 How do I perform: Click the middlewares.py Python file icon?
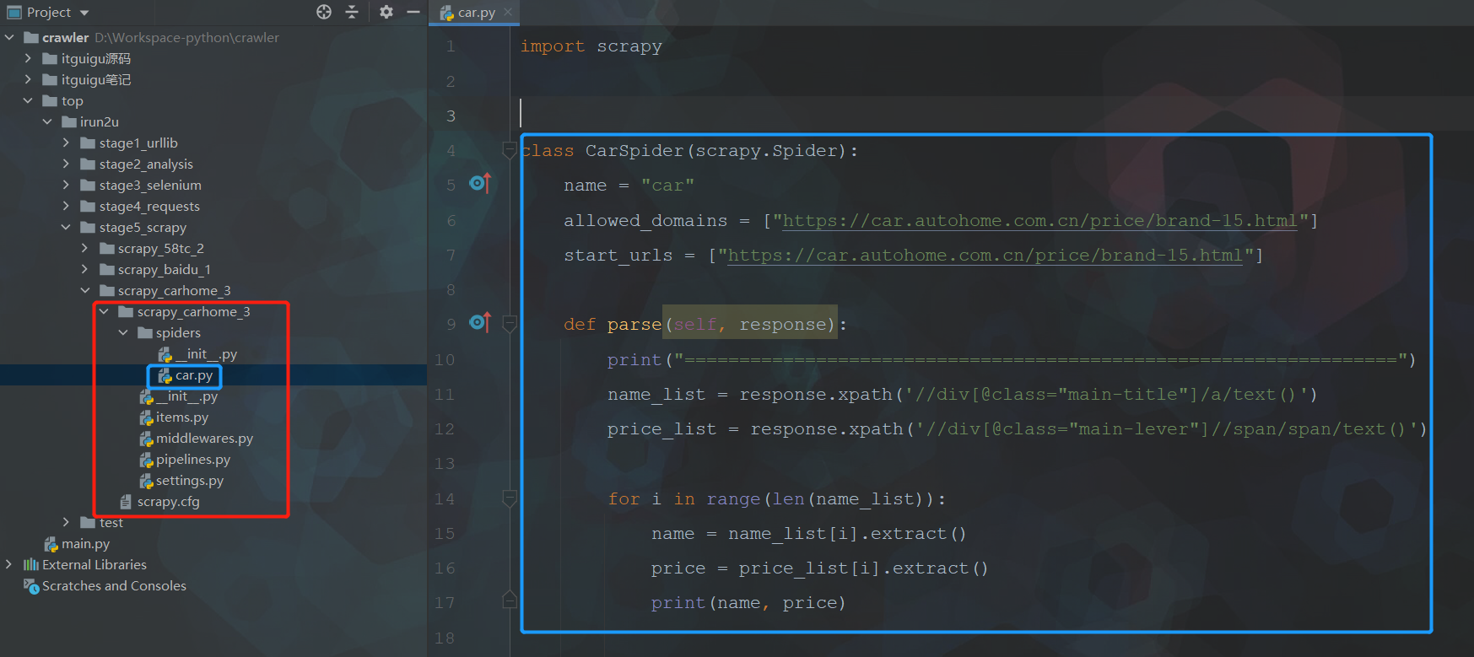click(x=146, y=439)
